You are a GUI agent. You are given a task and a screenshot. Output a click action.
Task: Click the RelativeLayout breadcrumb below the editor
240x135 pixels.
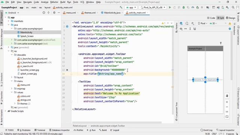79,126
